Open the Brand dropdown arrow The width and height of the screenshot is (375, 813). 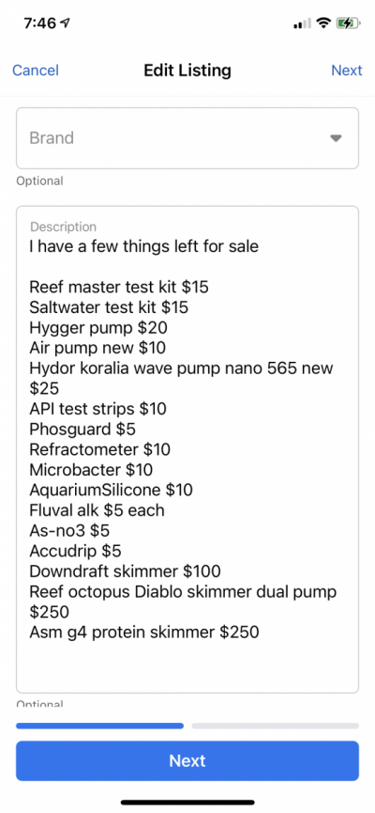coord(337,138)
